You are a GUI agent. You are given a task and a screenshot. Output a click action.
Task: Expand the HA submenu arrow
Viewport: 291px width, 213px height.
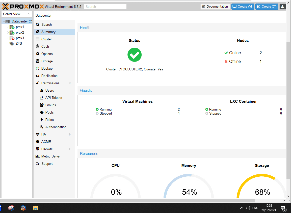(x=70, y=134)
